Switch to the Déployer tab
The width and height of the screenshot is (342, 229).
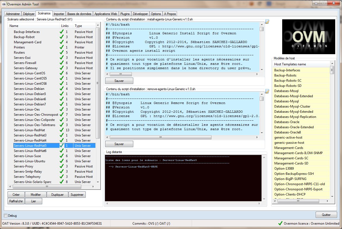click(x=29, y=14)
